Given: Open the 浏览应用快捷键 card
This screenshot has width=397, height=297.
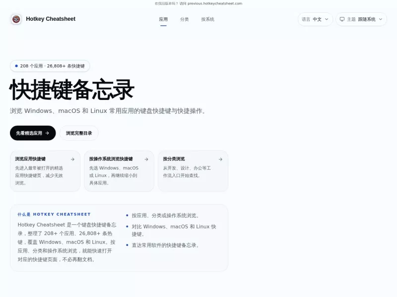Looking at the screenshot, I should 45,171.
